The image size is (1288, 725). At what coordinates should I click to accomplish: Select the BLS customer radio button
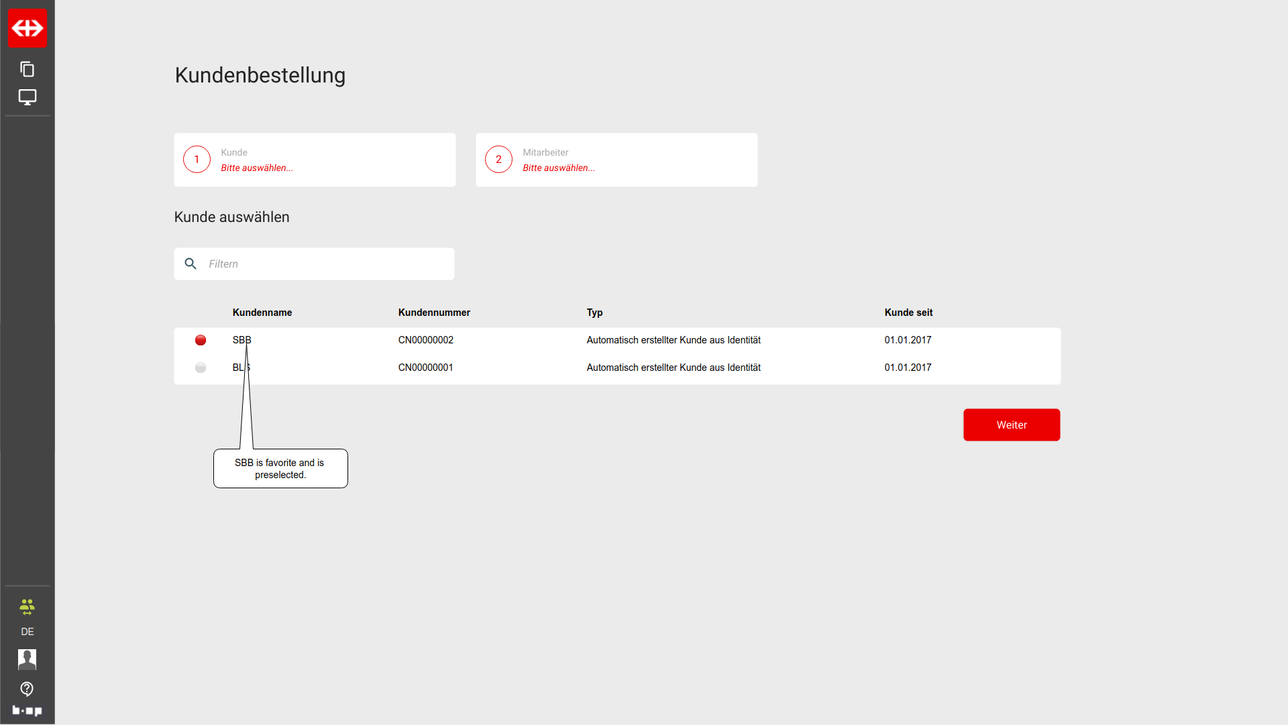pos(201,368)
